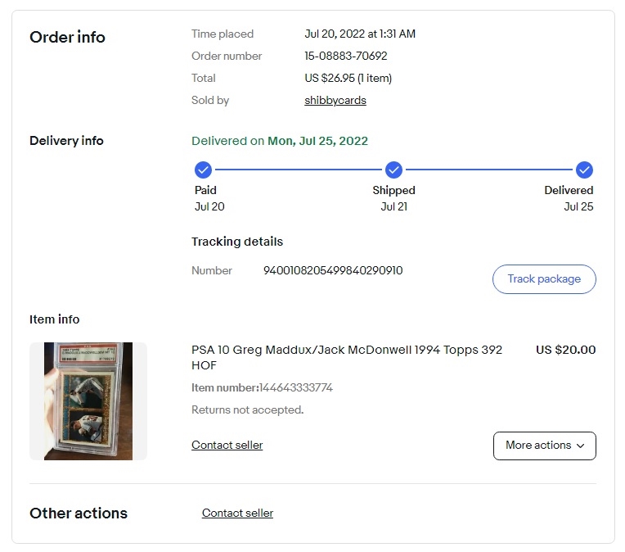Click the Tracking details heading
Image resolution: width=625 pixels, height=552 pixels.
(237, 242)
